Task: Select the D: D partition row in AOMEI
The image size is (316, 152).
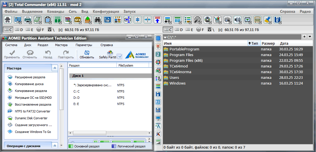Action: pos(110,98)
